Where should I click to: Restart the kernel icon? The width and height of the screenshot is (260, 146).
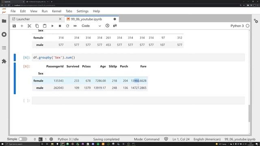67,26
